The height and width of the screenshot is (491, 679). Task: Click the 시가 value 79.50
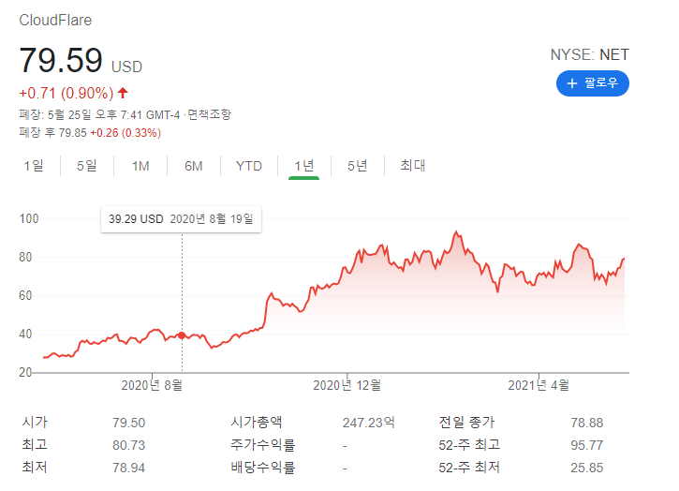click(128, 423)
